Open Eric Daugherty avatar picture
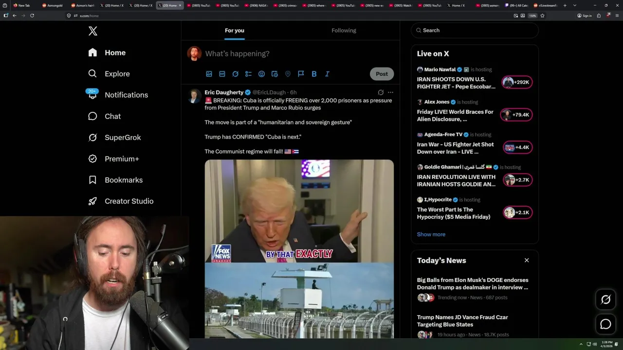Viewport: 623px width, 350px height. click(195, 96)
